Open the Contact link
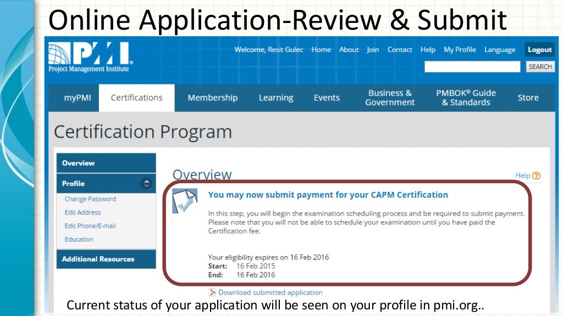 pos(400,49)
